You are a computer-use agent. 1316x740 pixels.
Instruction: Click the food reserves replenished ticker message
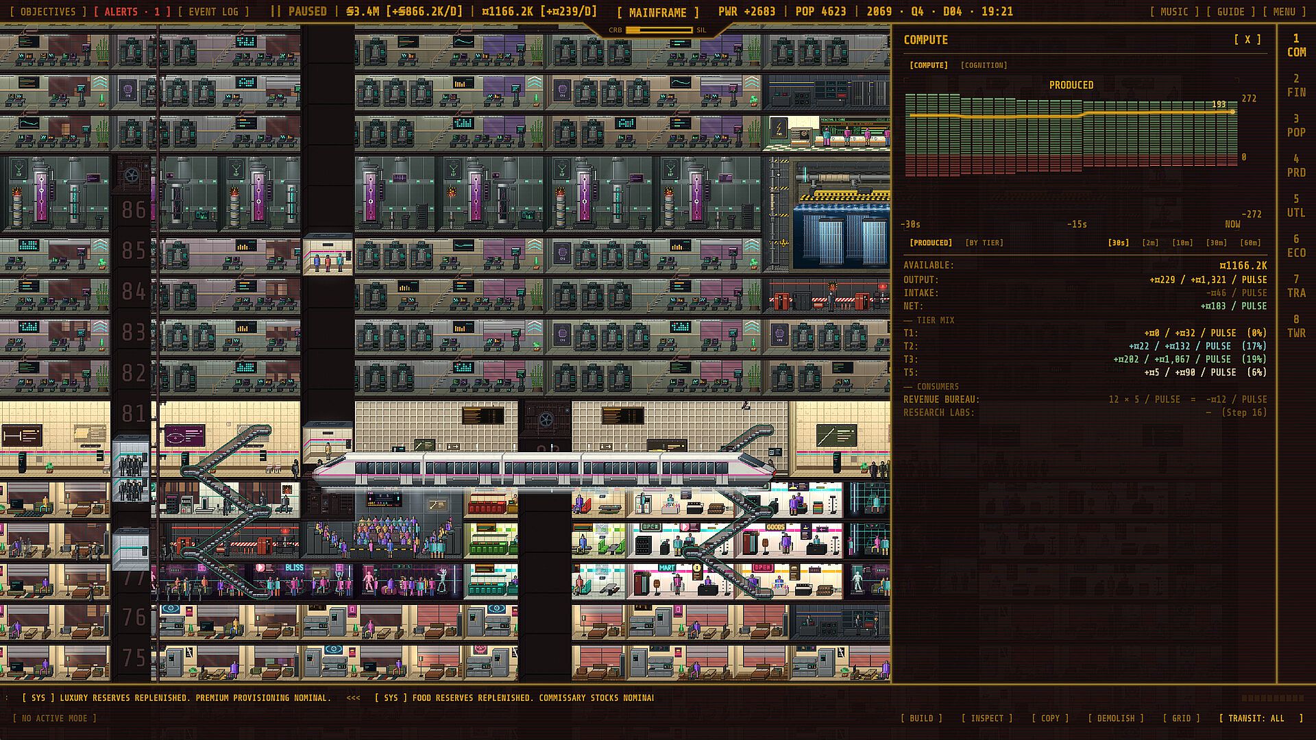pyautogui.click(x=514, y=698)
